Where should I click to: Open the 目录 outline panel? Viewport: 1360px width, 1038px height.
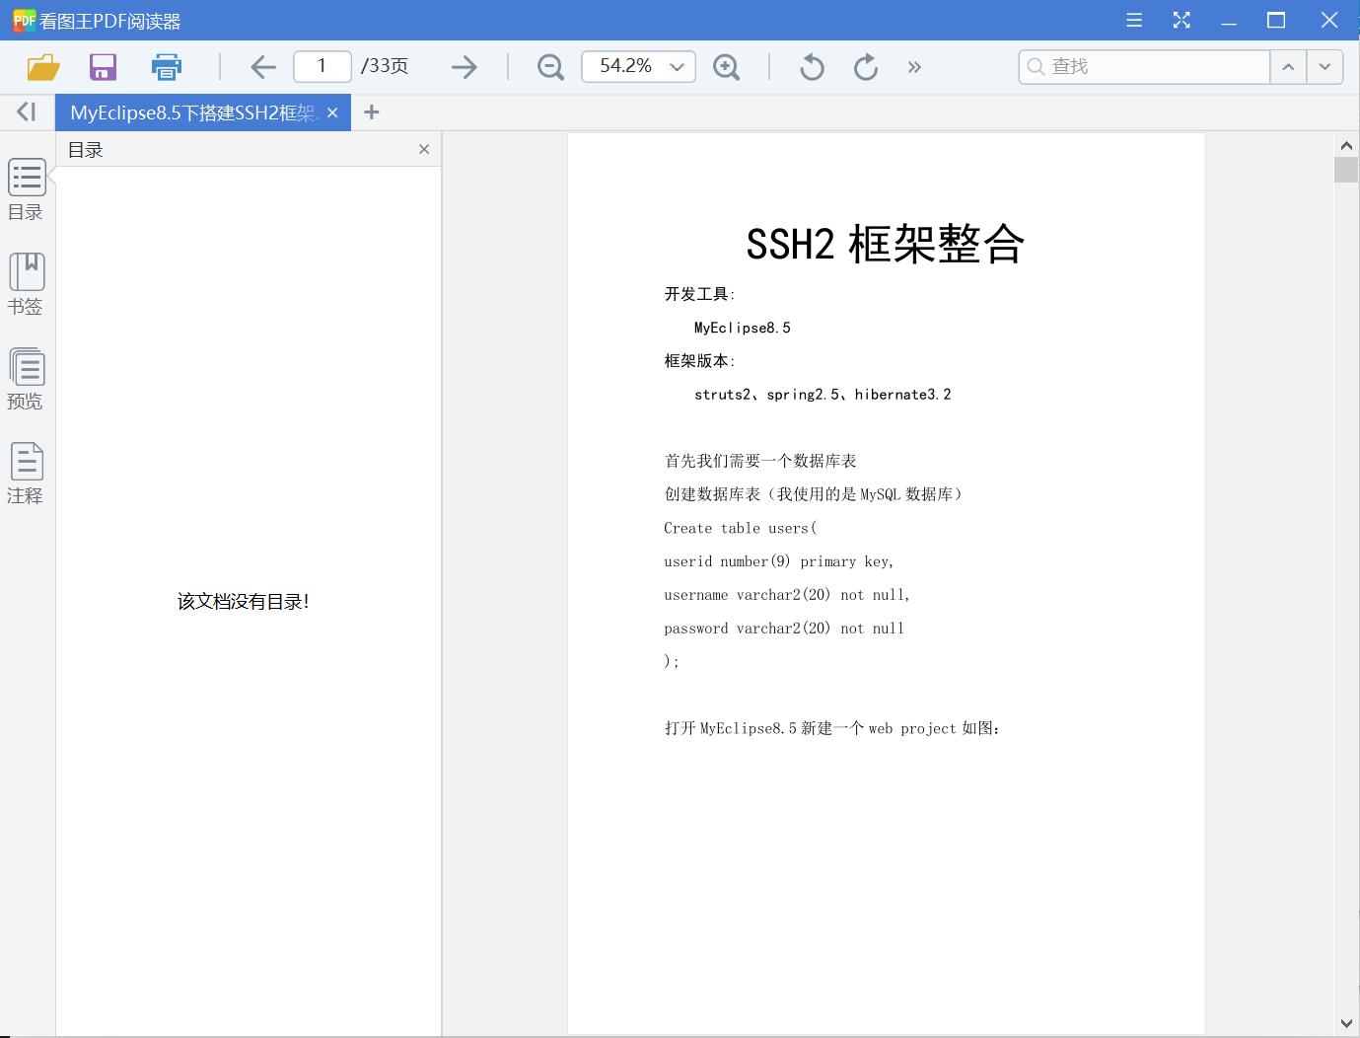point(27,189)
